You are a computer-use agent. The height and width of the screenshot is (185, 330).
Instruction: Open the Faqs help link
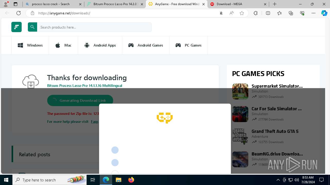(95, 122)
